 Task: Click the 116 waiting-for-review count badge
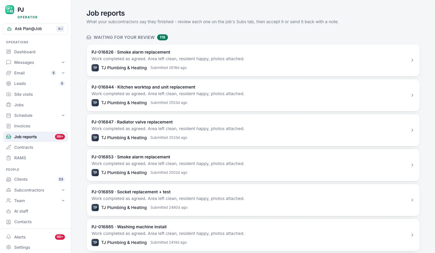click(x=163, y=37)
